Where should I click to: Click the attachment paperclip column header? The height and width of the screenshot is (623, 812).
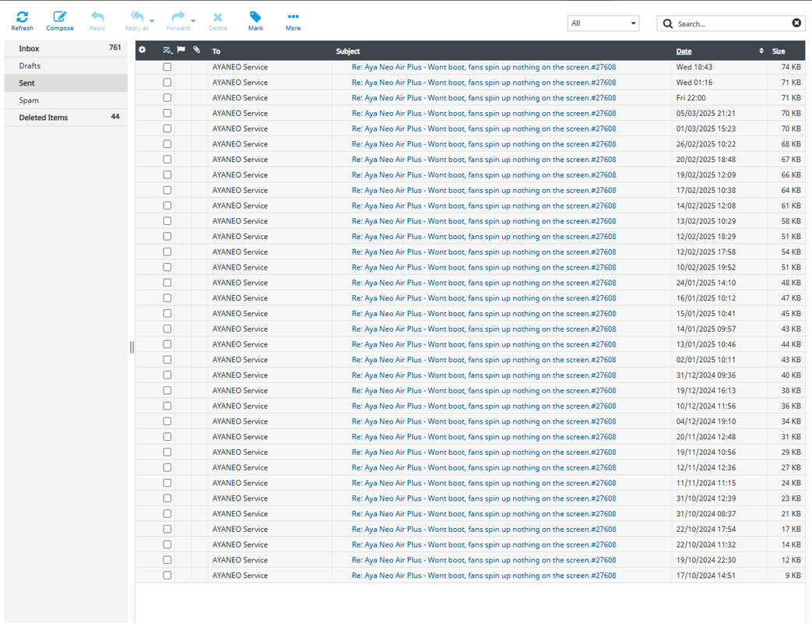tap(197, 50)
